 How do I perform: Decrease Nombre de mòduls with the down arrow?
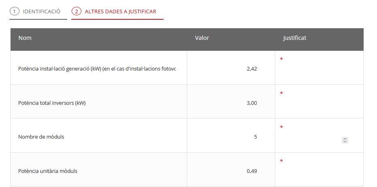click(x=345, y=142)
